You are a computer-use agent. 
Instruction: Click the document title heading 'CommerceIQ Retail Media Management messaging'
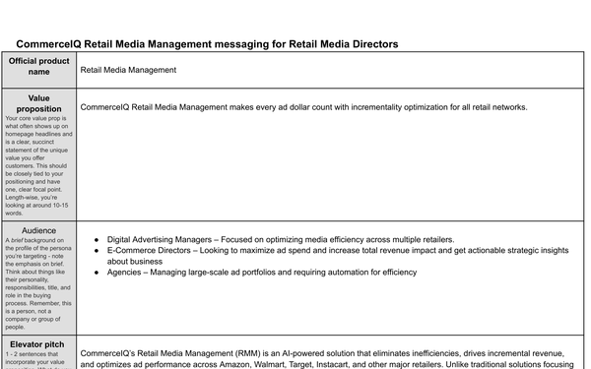[x=207, y=44]
